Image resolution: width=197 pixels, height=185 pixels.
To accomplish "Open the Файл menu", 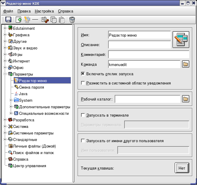I will pos(8,11).
